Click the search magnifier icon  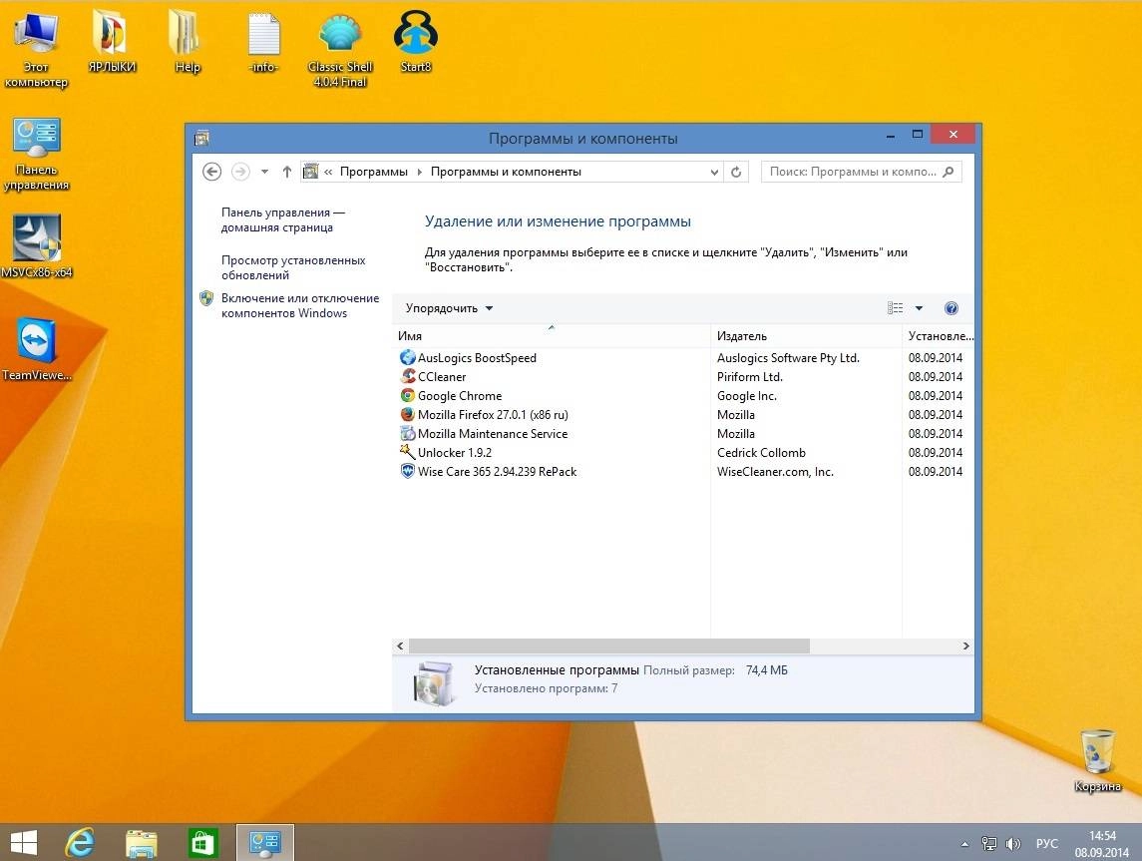948,172
